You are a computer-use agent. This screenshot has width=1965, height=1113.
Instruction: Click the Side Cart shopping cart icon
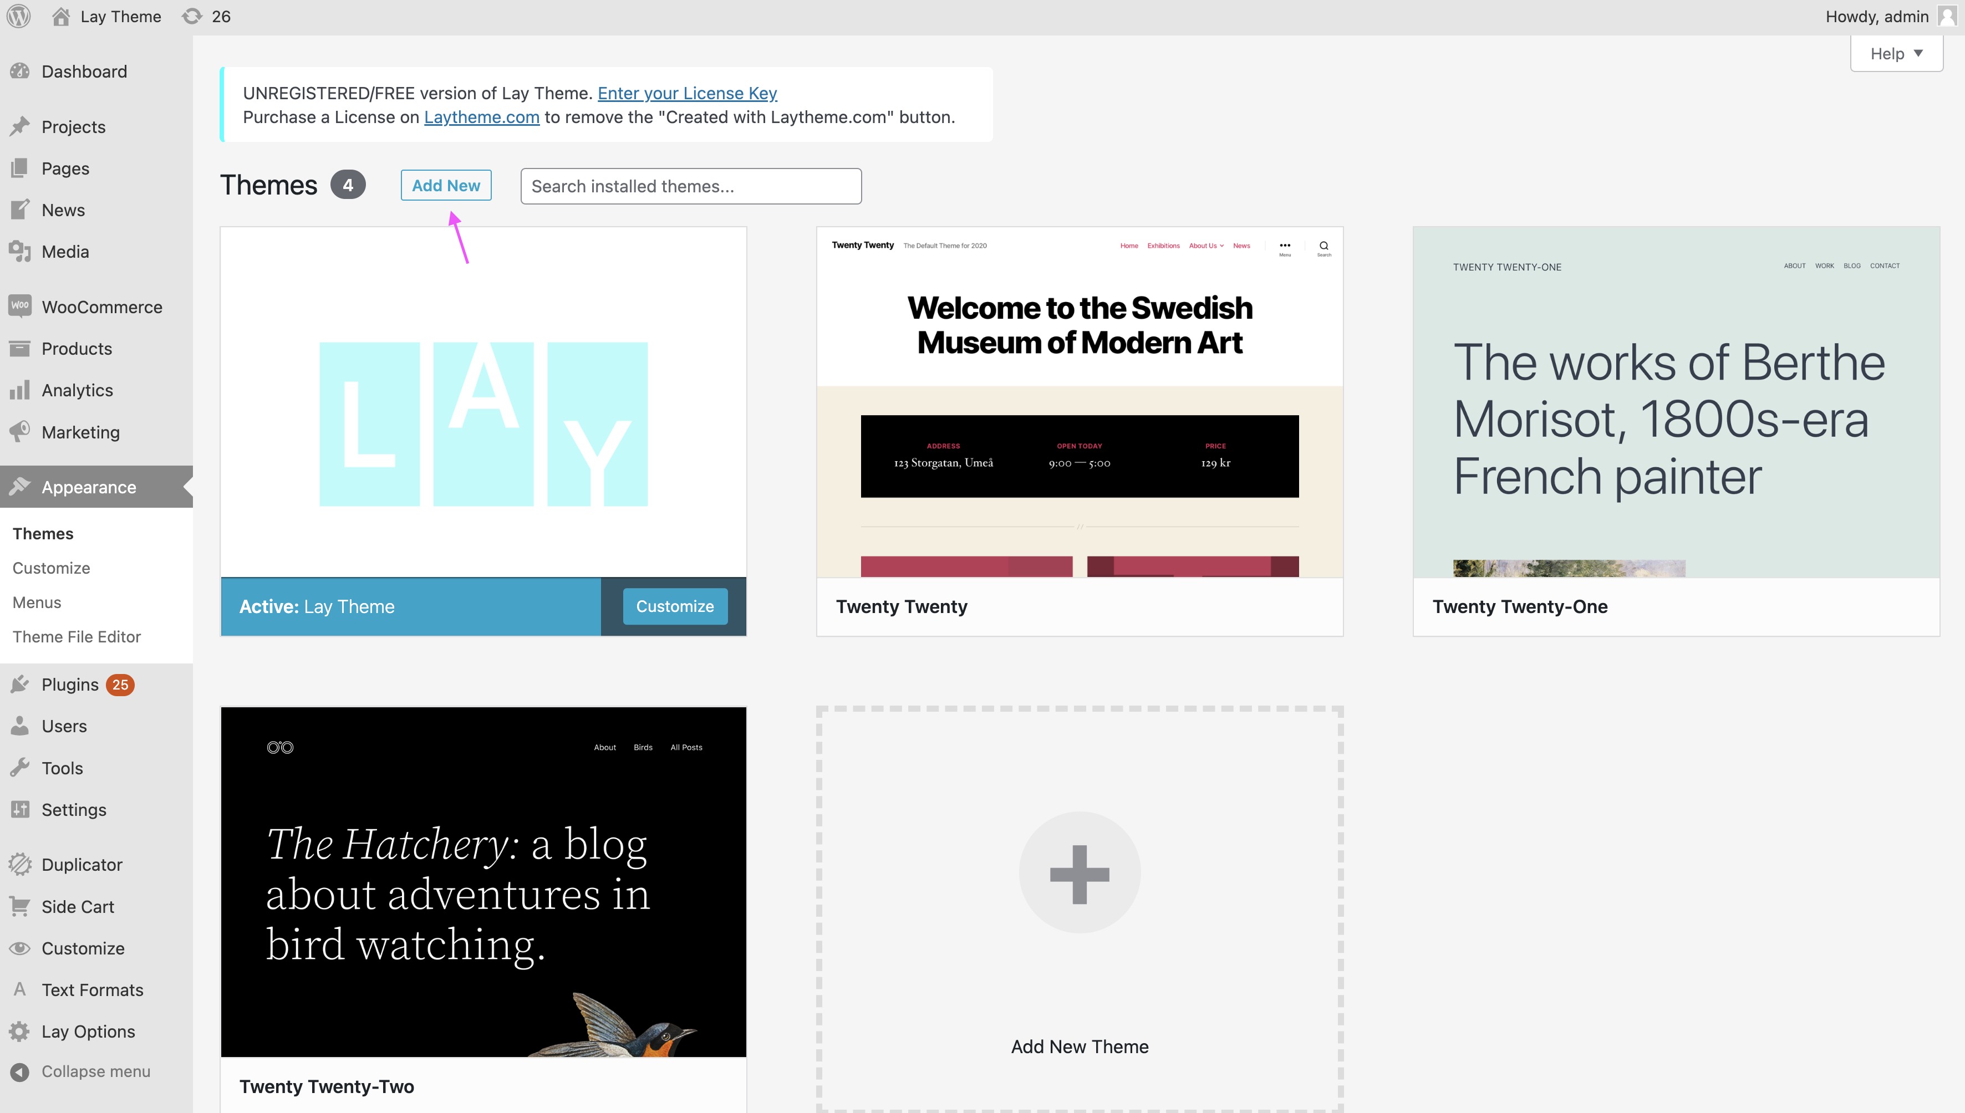(20, 907)
